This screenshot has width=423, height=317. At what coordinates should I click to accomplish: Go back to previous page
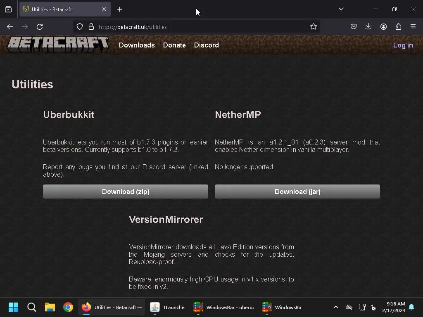tap(10, 27)
